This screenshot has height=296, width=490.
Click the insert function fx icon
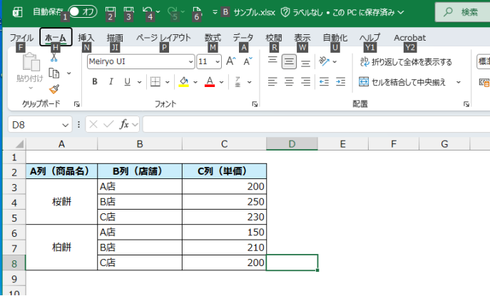(124, 124)
